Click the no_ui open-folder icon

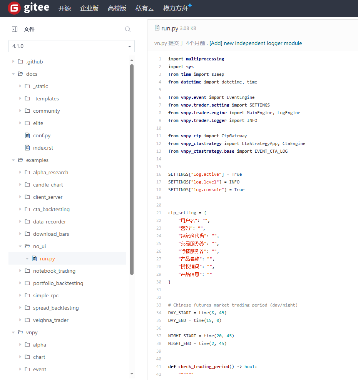27,246
